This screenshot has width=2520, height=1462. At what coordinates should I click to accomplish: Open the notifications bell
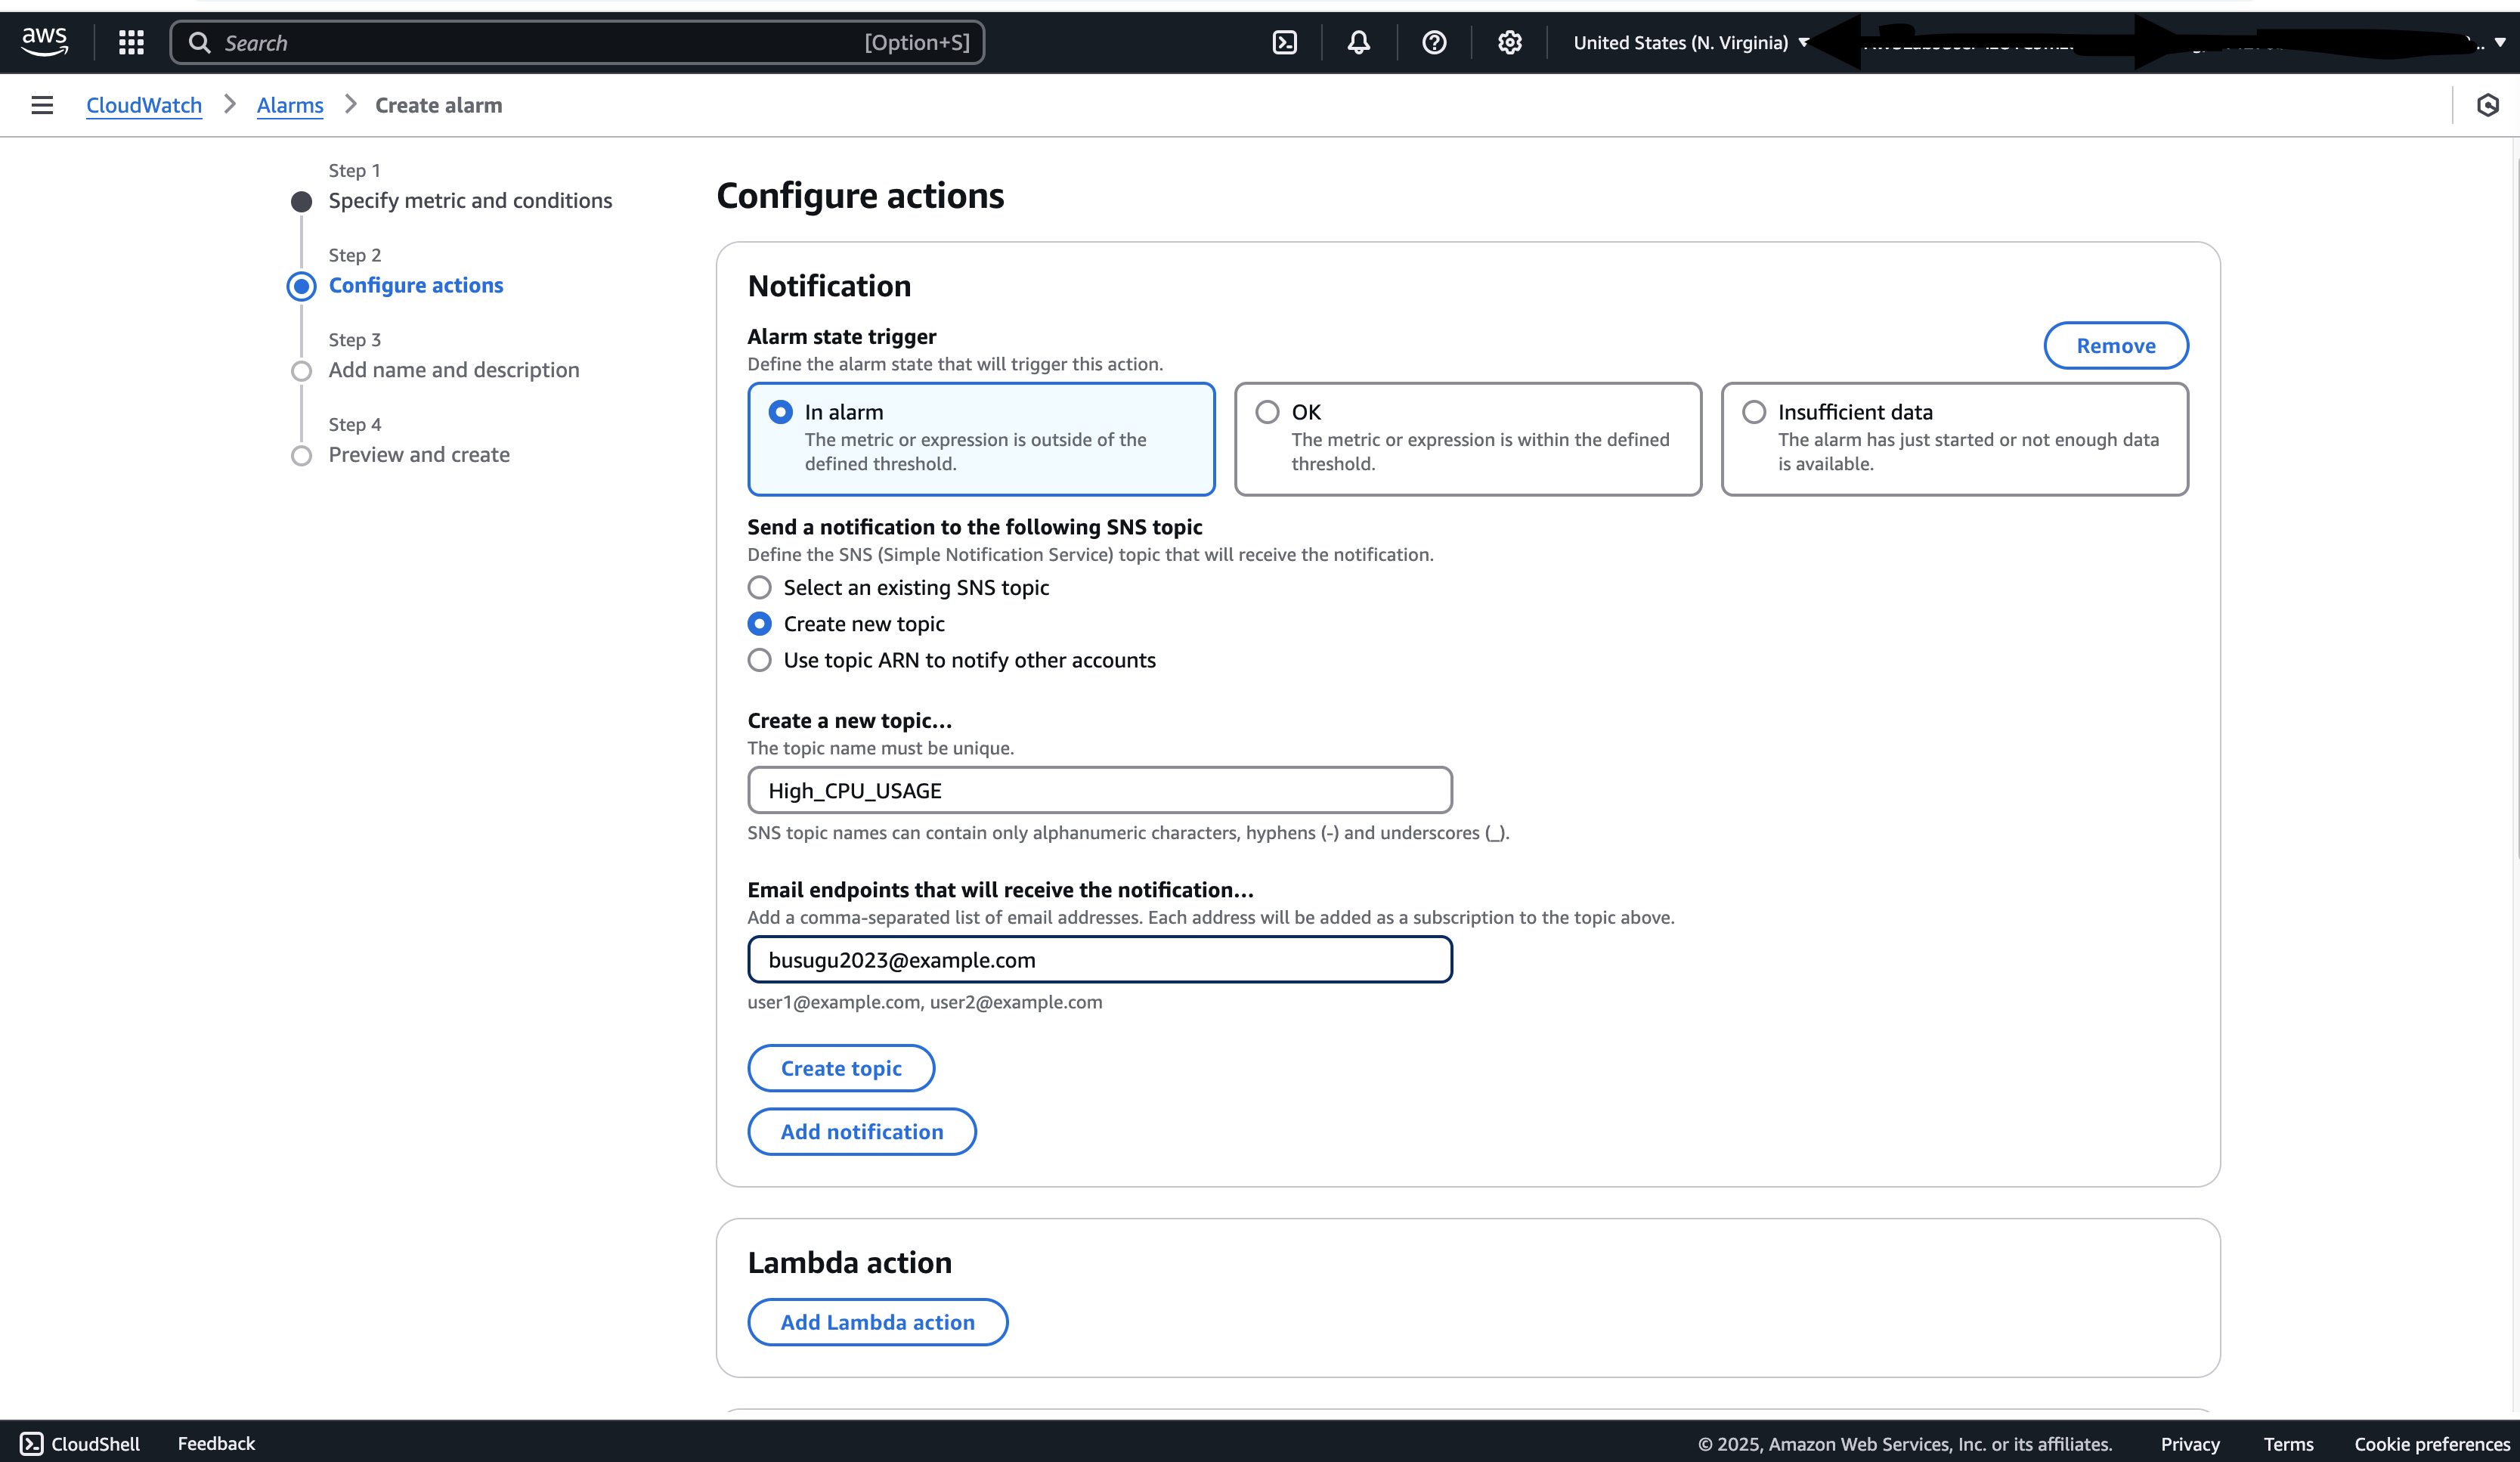click(1358, 42)
